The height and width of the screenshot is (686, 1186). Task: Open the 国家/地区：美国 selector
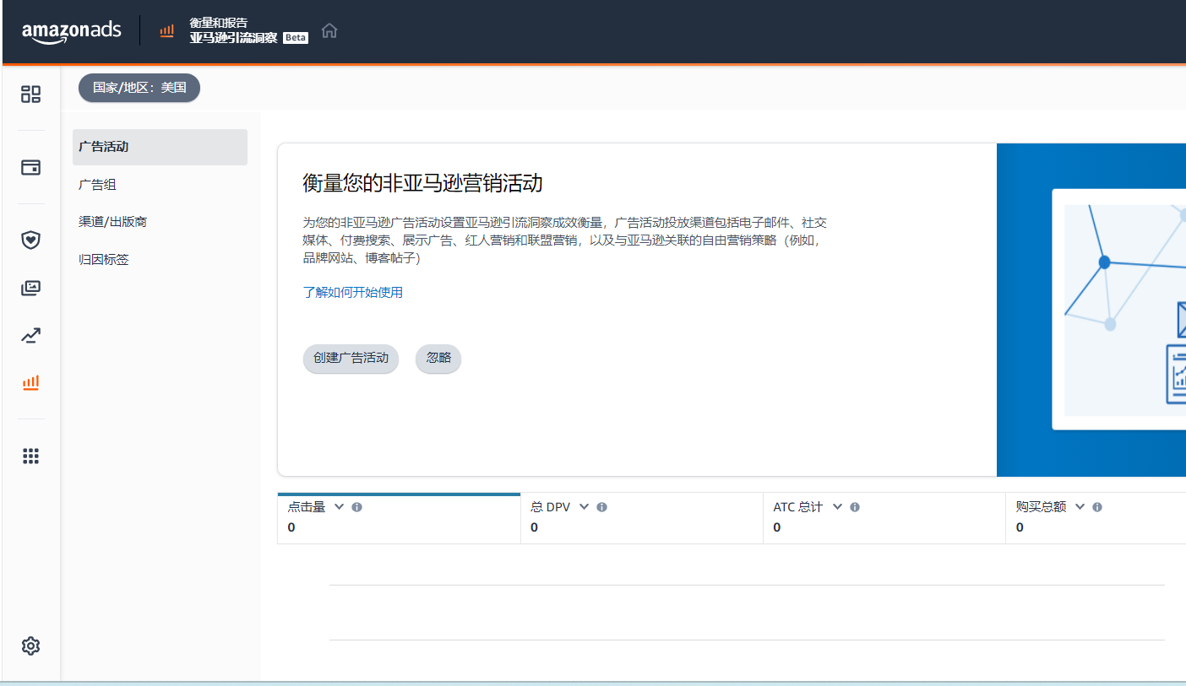tap(139, 87)
